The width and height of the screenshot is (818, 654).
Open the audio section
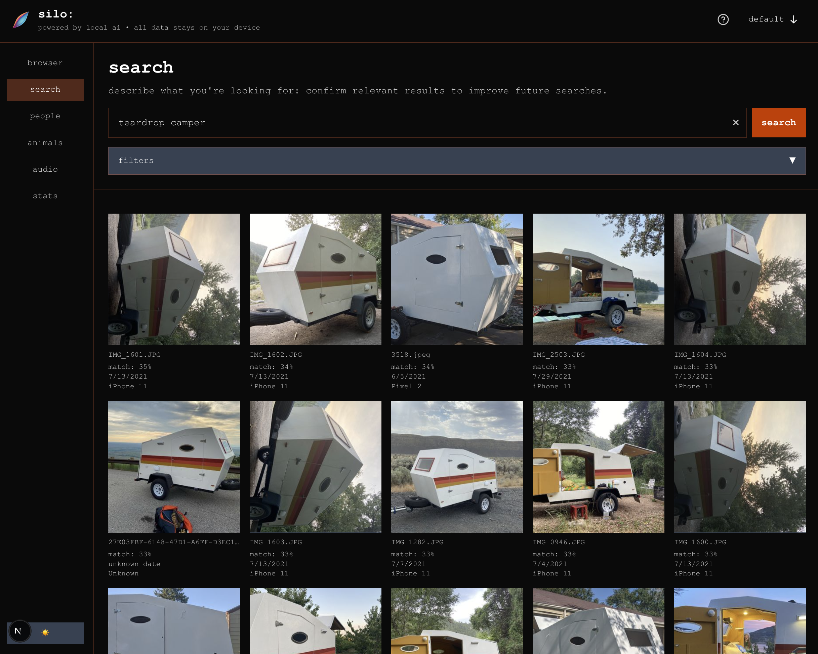tap(45, 169)
